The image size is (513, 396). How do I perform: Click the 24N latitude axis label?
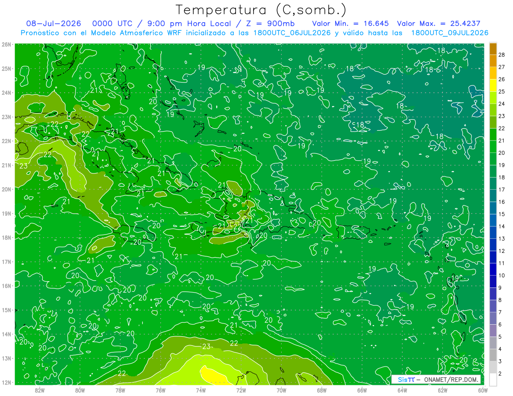click(6, 93)
